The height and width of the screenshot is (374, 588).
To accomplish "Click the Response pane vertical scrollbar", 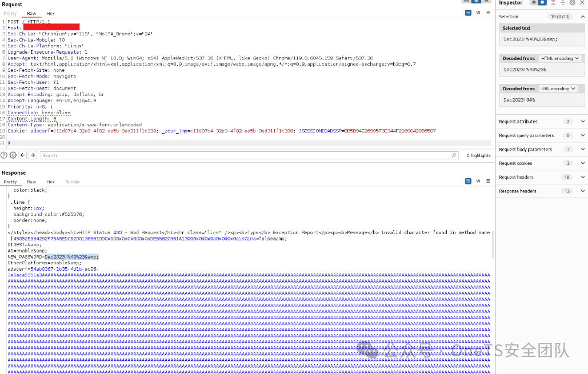I will point(493,245).
